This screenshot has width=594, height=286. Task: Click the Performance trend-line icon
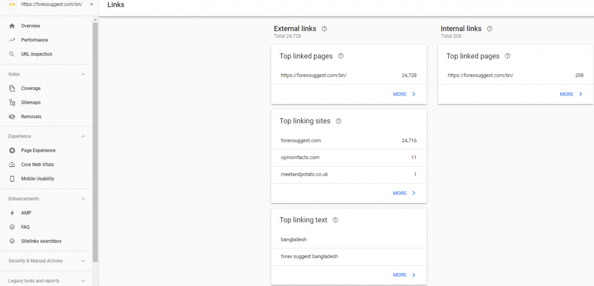point(12,40)
